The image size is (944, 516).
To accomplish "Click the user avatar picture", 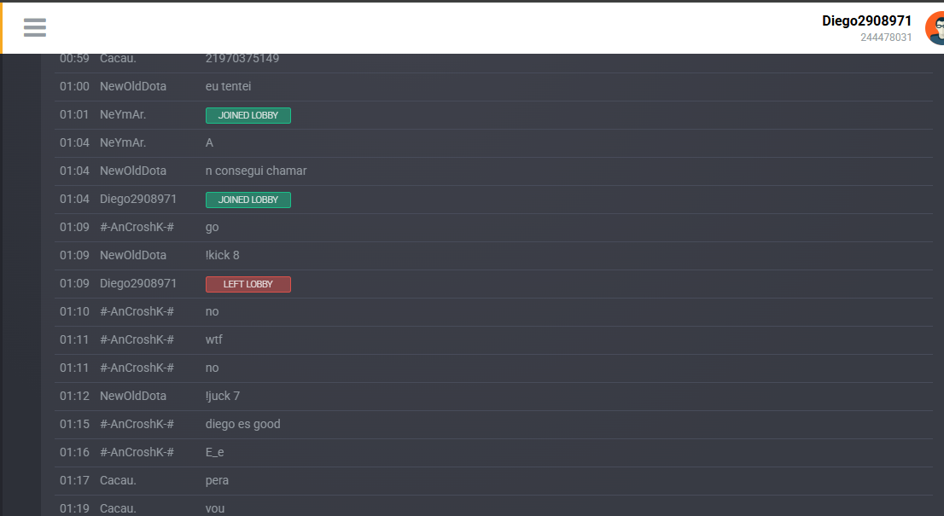I will click(935, 27).
